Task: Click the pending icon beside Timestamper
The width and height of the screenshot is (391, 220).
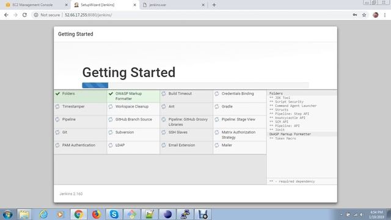Action: tap(57, 106)
